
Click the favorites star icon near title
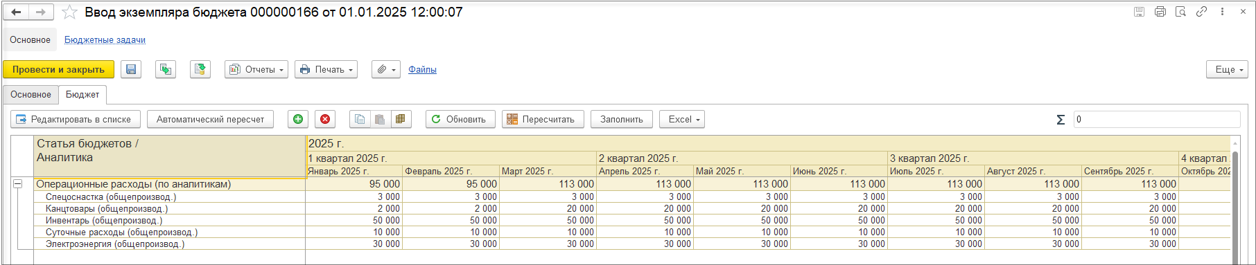(x=69, y=12)
